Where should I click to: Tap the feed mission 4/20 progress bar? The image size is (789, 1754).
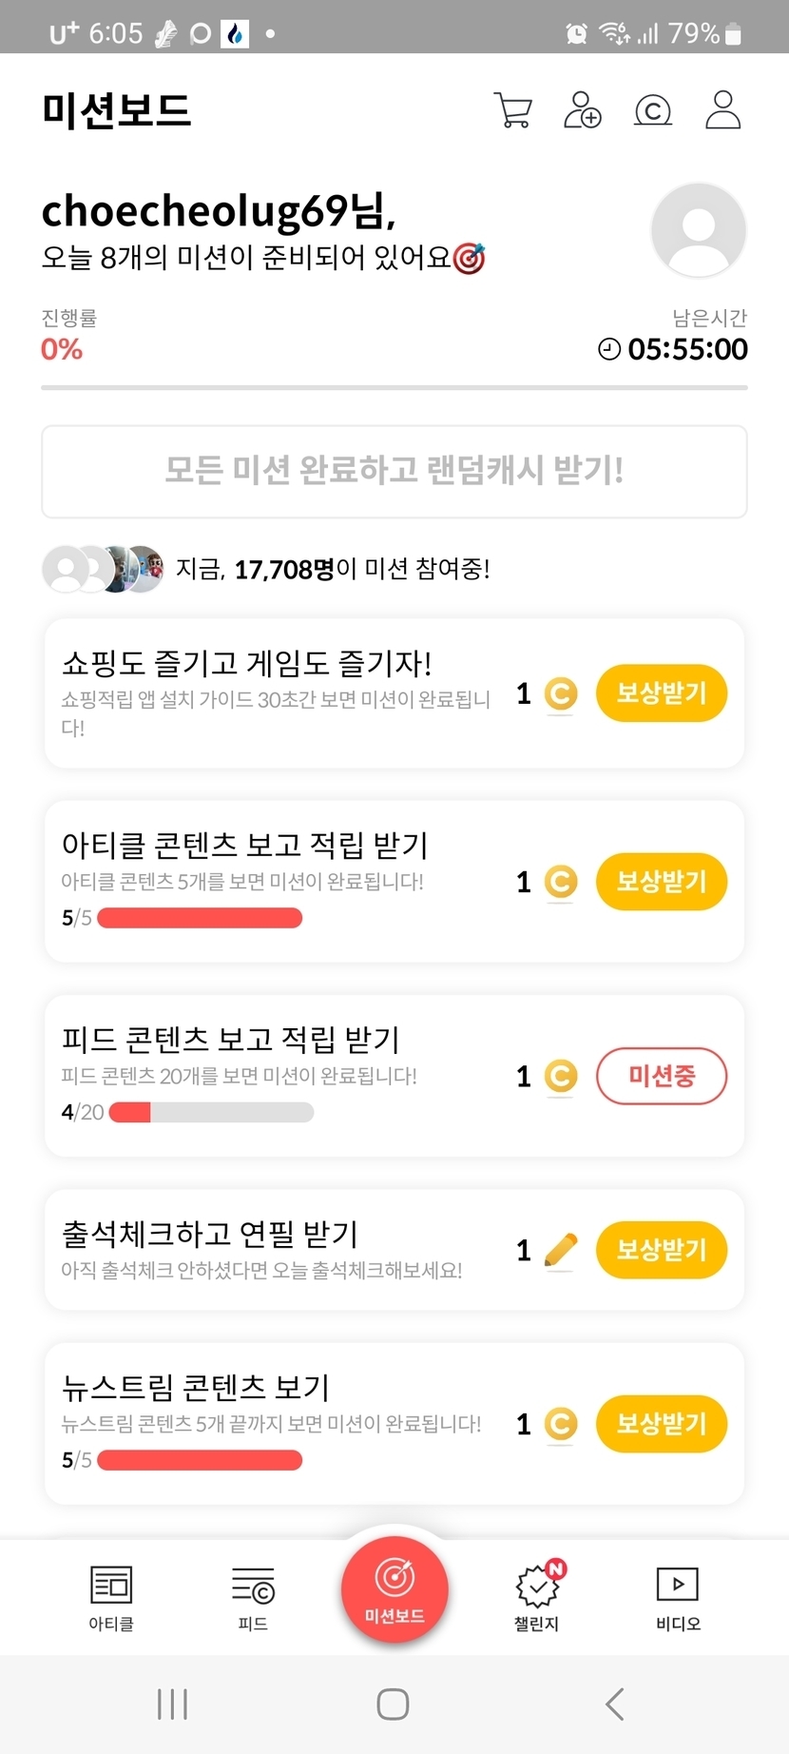211,1112
